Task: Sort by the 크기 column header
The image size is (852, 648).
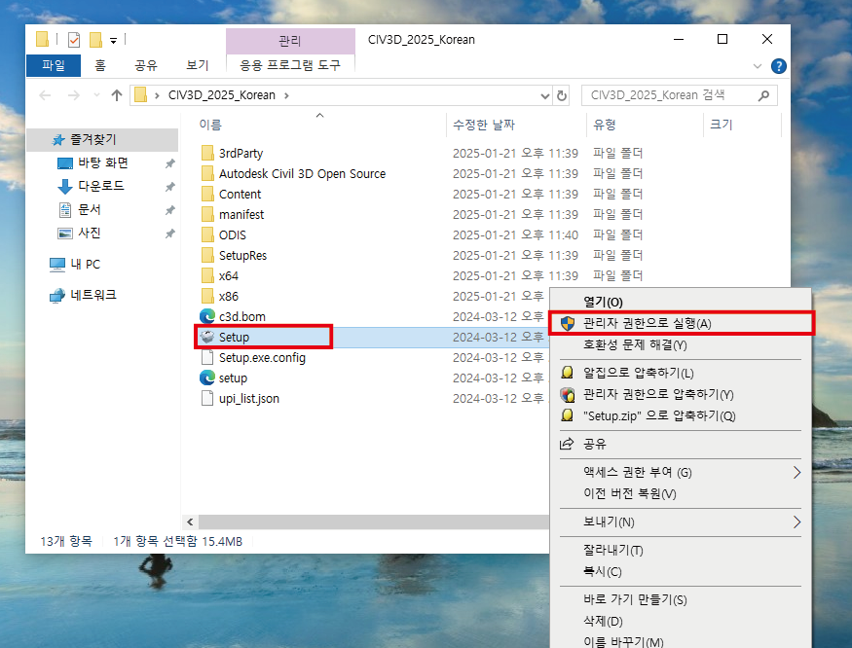Action: (x=722, y=125)
